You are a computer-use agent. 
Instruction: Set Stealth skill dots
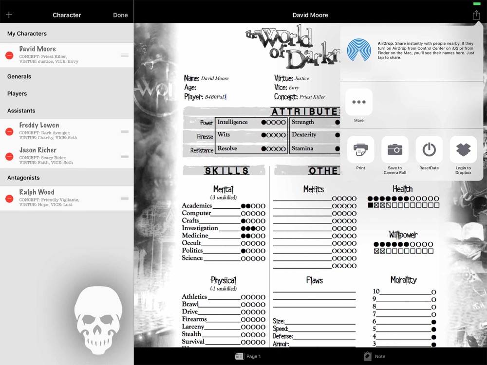tap(253, 335)
